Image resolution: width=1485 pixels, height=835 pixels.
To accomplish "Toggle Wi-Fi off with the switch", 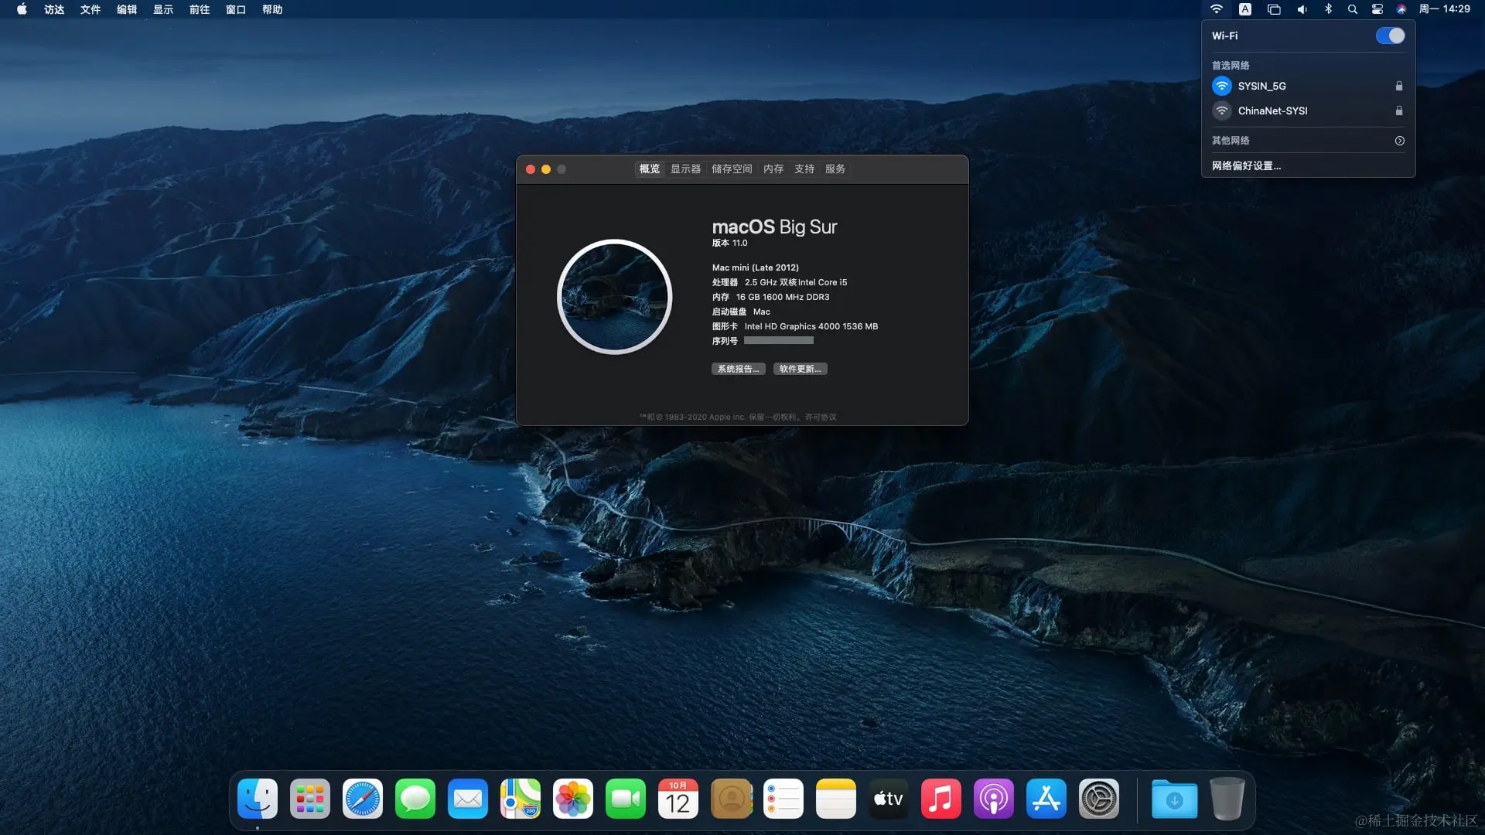I will 1390,36.
